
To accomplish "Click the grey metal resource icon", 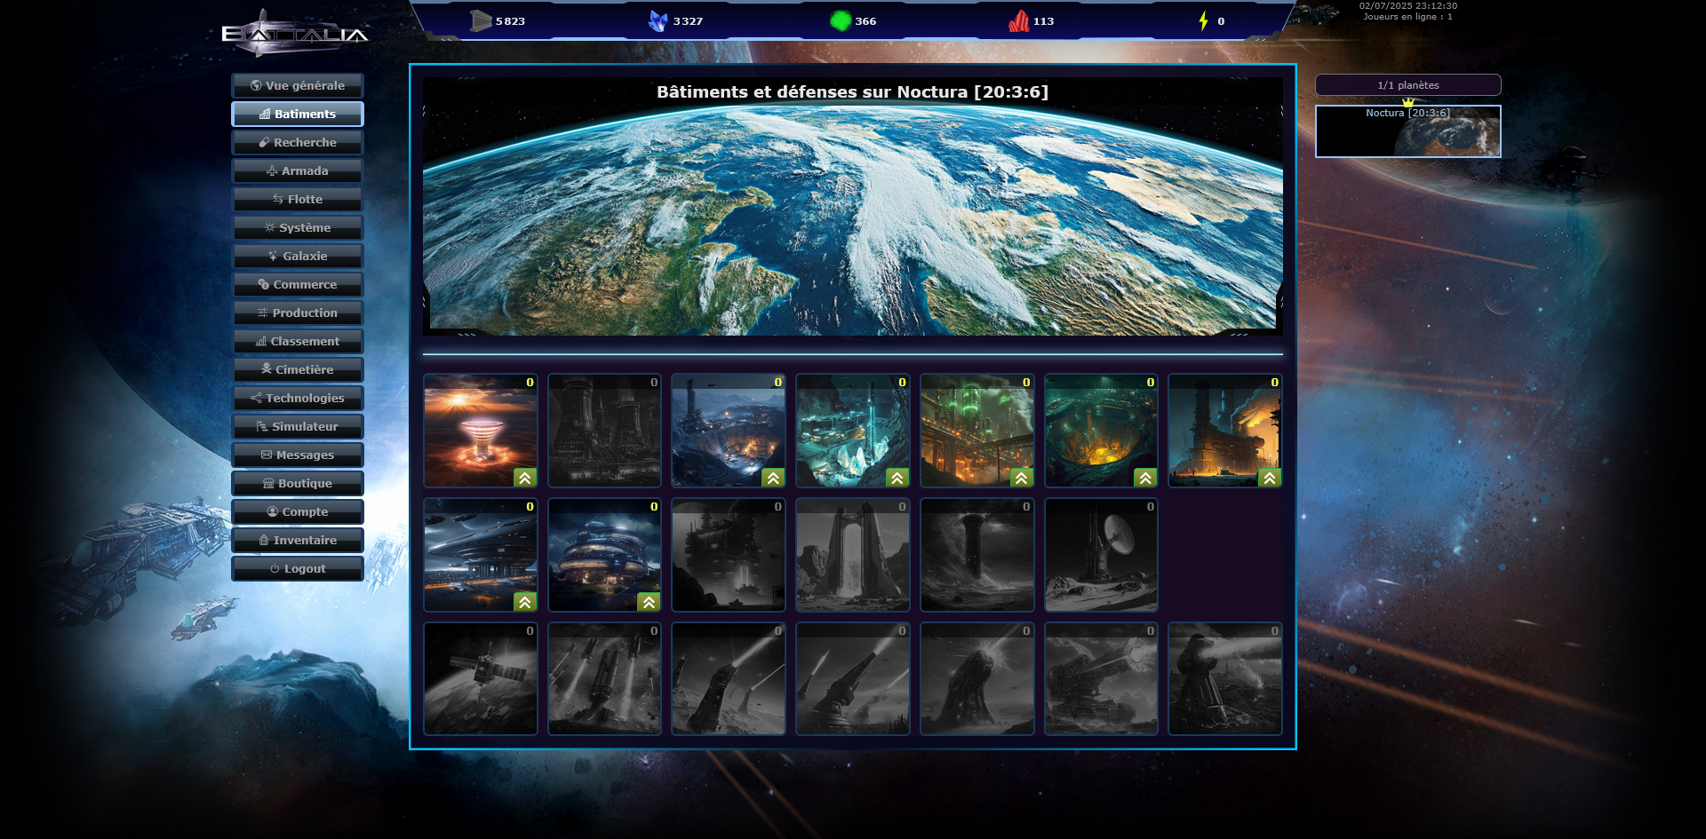I will 481,20.
